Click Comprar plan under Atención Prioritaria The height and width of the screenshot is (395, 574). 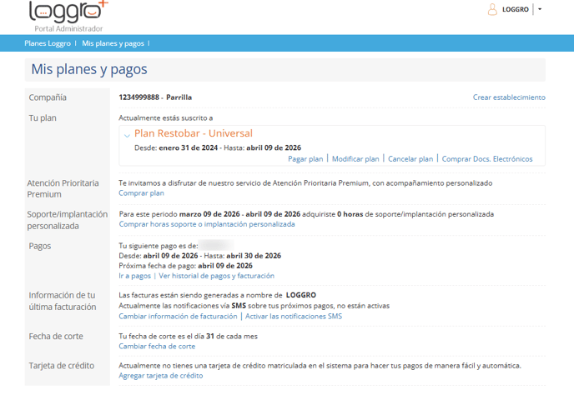click(x=141, y=192)
